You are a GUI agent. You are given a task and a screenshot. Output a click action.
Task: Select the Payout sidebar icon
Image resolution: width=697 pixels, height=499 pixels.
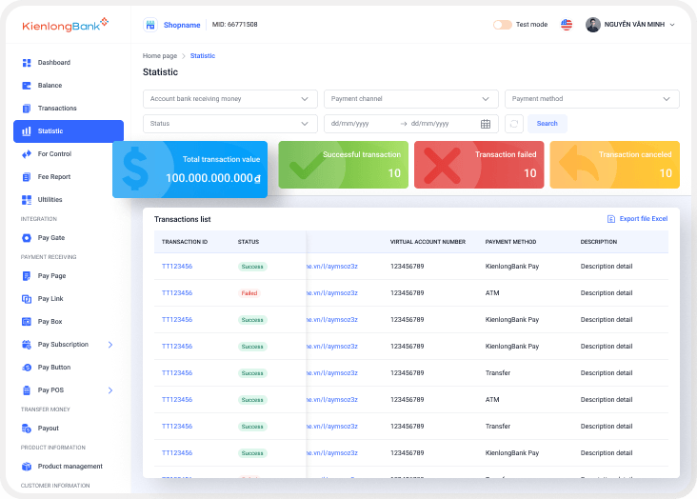[x=27, y=429]
